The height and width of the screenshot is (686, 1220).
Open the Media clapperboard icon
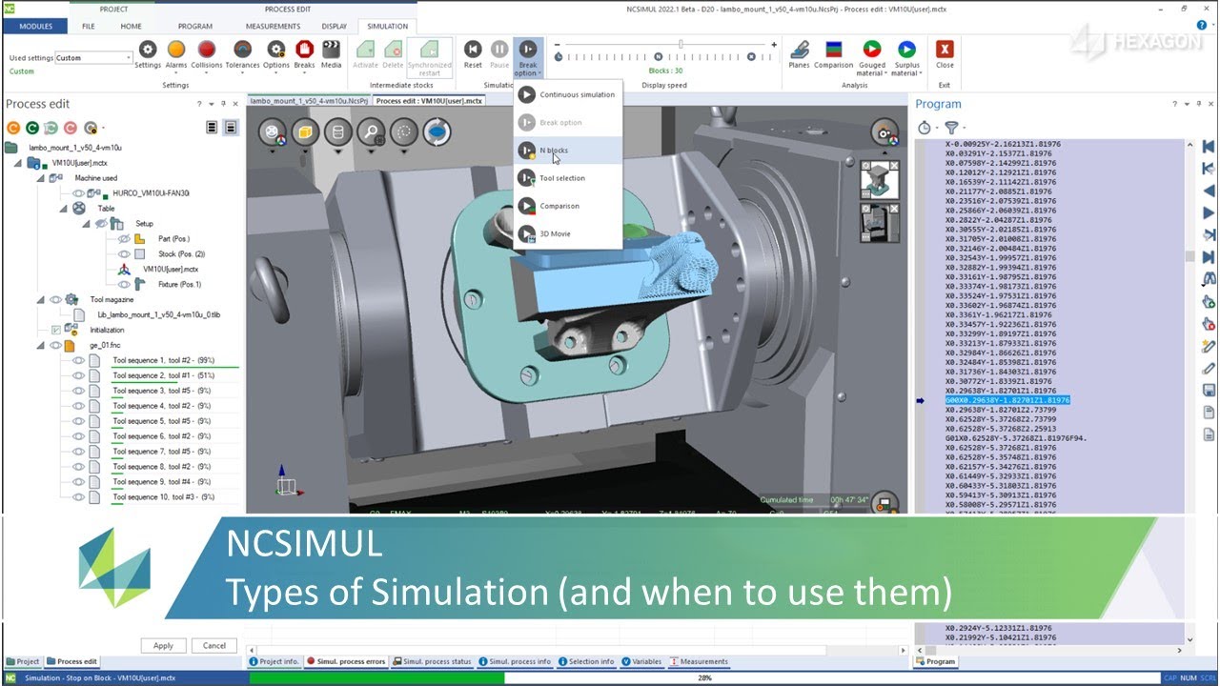[x=331, y=50]
